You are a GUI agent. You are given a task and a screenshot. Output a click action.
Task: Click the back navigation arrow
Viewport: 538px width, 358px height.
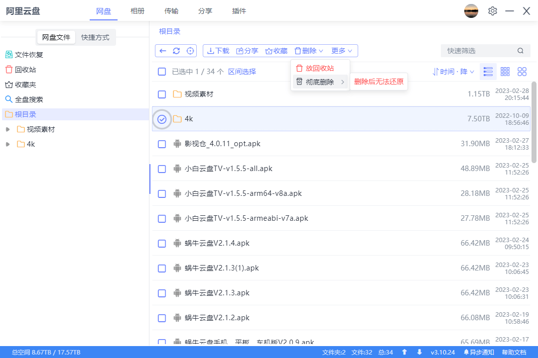[163, 50]
